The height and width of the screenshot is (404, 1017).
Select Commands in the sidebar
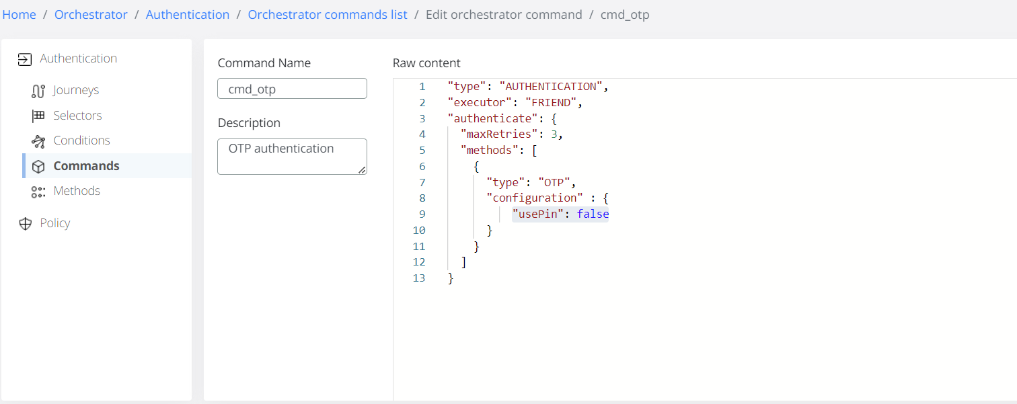click(x=86, y=165)
